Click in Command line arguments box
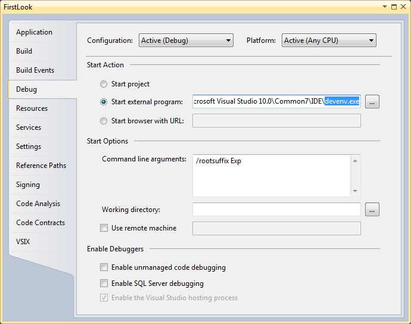This screenshot has height=324, width=411. point(272,176)
